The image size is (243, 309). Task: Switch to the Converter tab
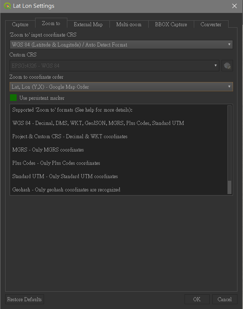coord(211,24)
